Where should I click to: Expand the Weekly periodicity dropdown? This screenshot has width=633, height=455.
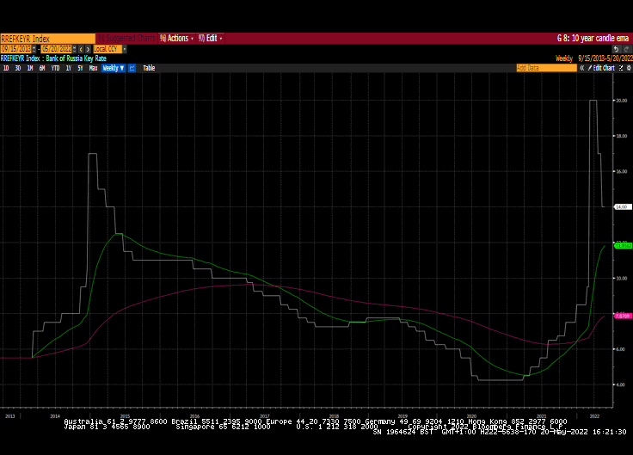(114, 67)
